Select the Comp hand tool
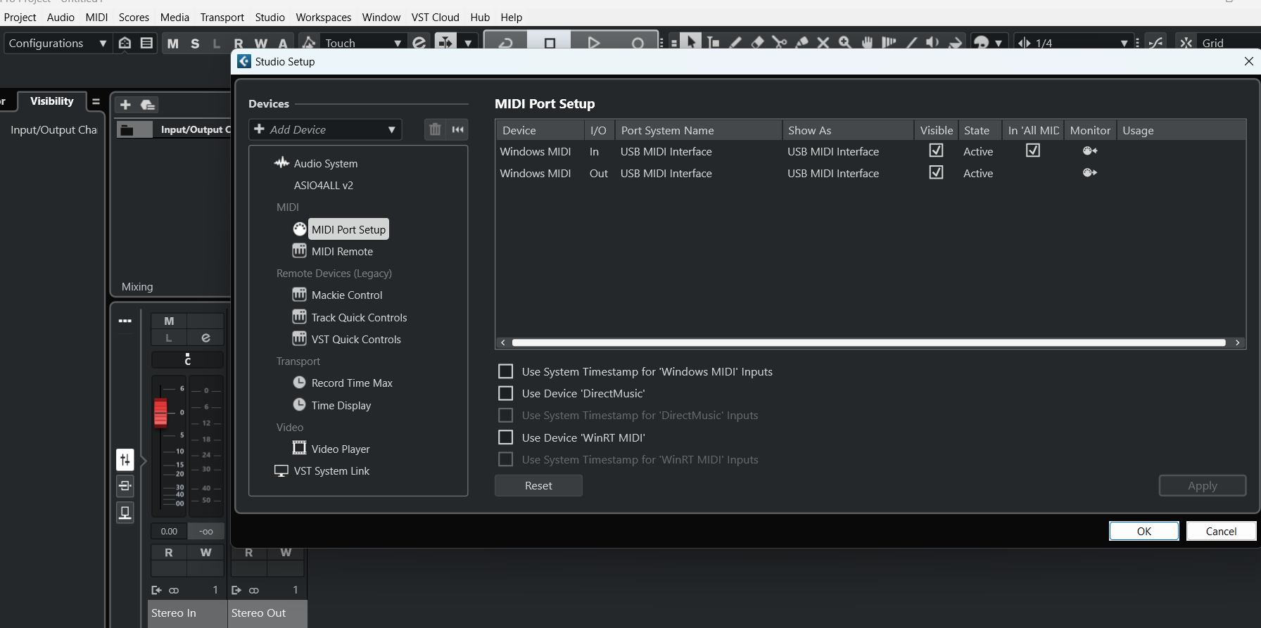The height and width of the screenshot is (628, 1261). (x=867, y=42)
